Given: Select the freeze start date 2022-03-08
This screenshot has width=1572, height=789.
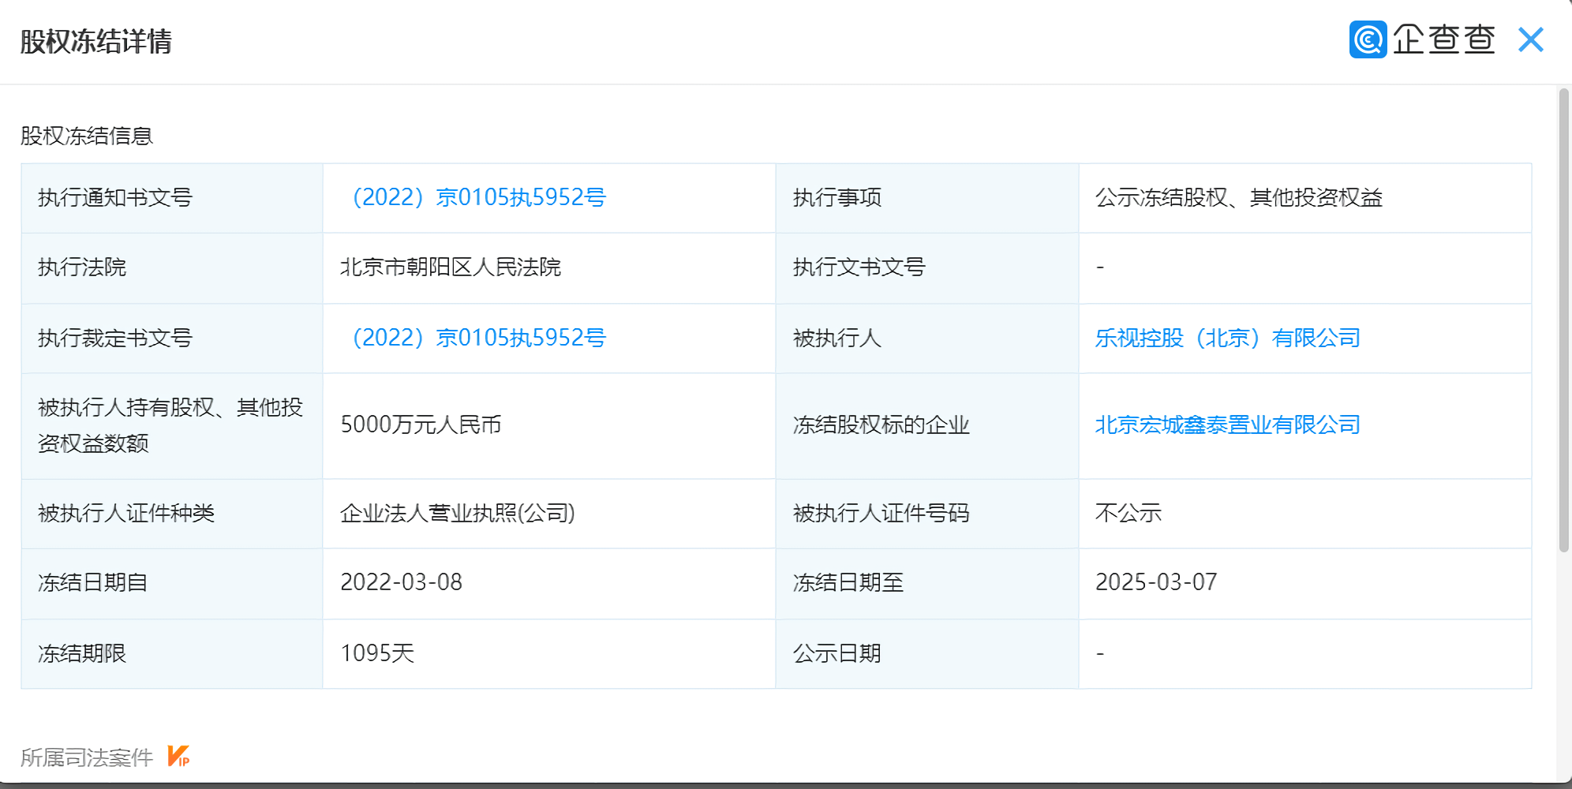Looking at the screenshot, I should (401, 582).
